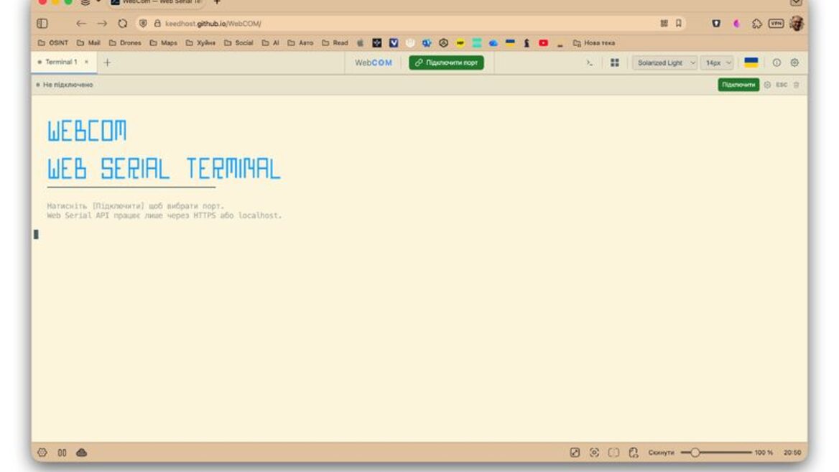Adjust the zoom slider in status bar
Viewport: 839px width, 472px height.
tap(695, 453)
